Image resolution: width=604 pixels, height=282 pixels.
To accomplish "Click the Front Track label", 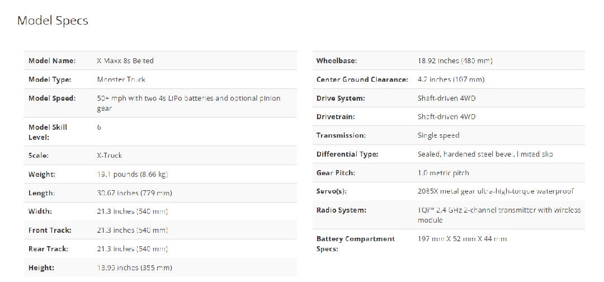I will pos(50,230).
